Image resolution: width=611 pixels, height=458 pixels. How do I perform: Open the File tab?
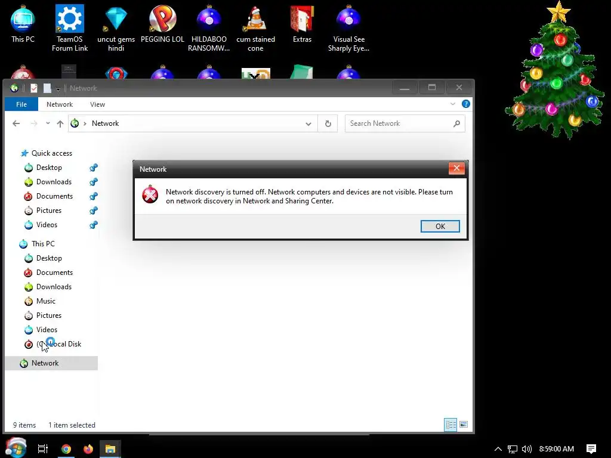pyautogui.click(x=21, y=104)
